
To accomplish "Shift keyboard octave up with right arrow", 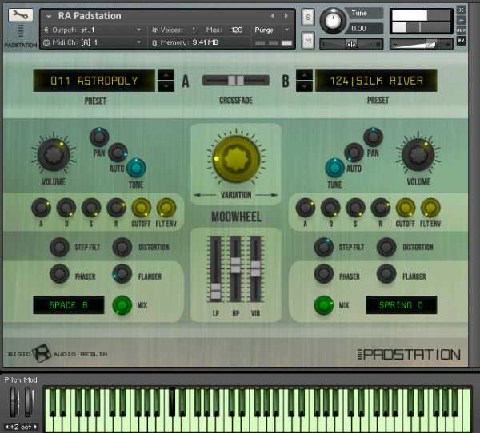I will tap(35, 427).
